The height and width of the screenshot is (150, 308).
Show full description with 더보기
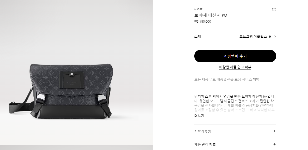point(199,116)
